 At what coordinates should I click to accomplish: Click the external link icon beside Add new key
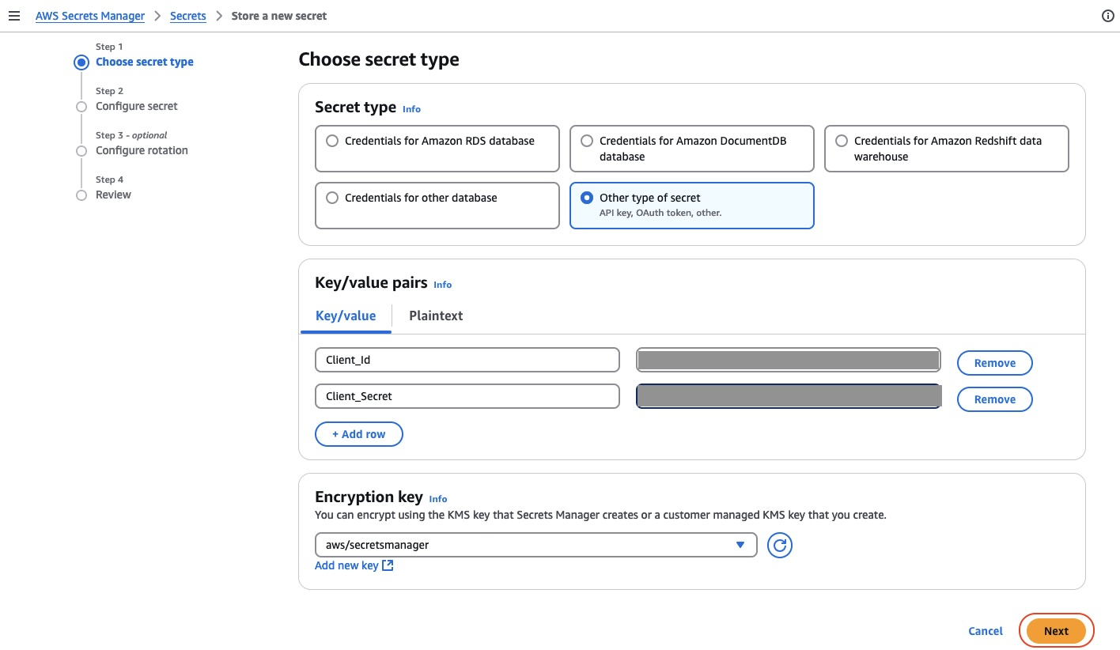pos(387,565)
